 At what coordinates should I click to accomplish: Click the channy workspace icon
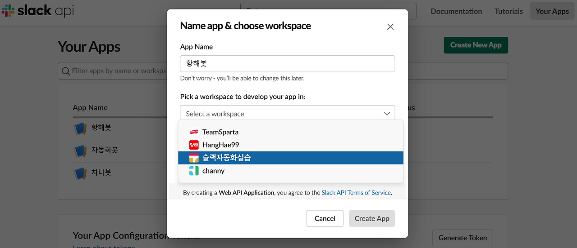[x=194, y=171]
